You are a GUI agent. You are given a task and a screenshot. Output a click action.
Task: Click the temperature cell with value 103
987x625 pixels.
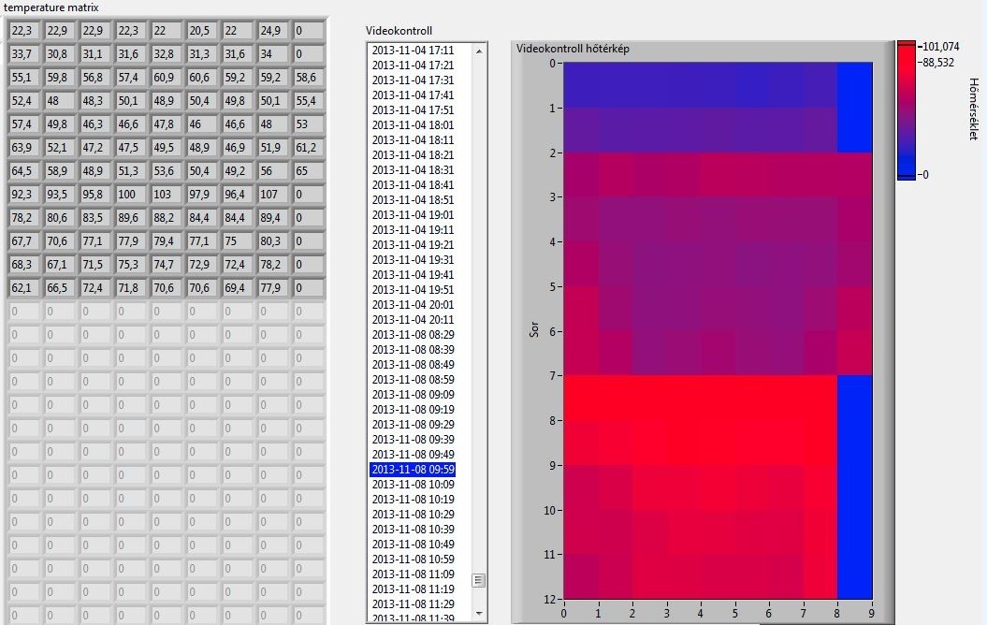pos(167,195)
